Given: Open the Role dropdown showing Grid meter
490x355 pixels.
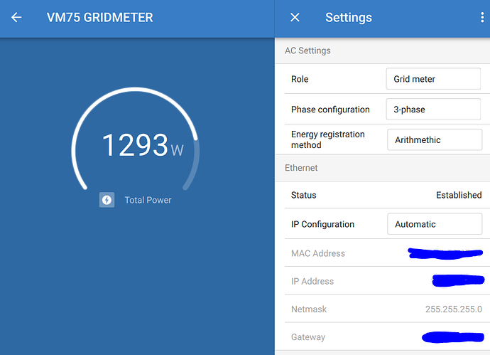Looking at the screenshot, I should coord(433,79).
